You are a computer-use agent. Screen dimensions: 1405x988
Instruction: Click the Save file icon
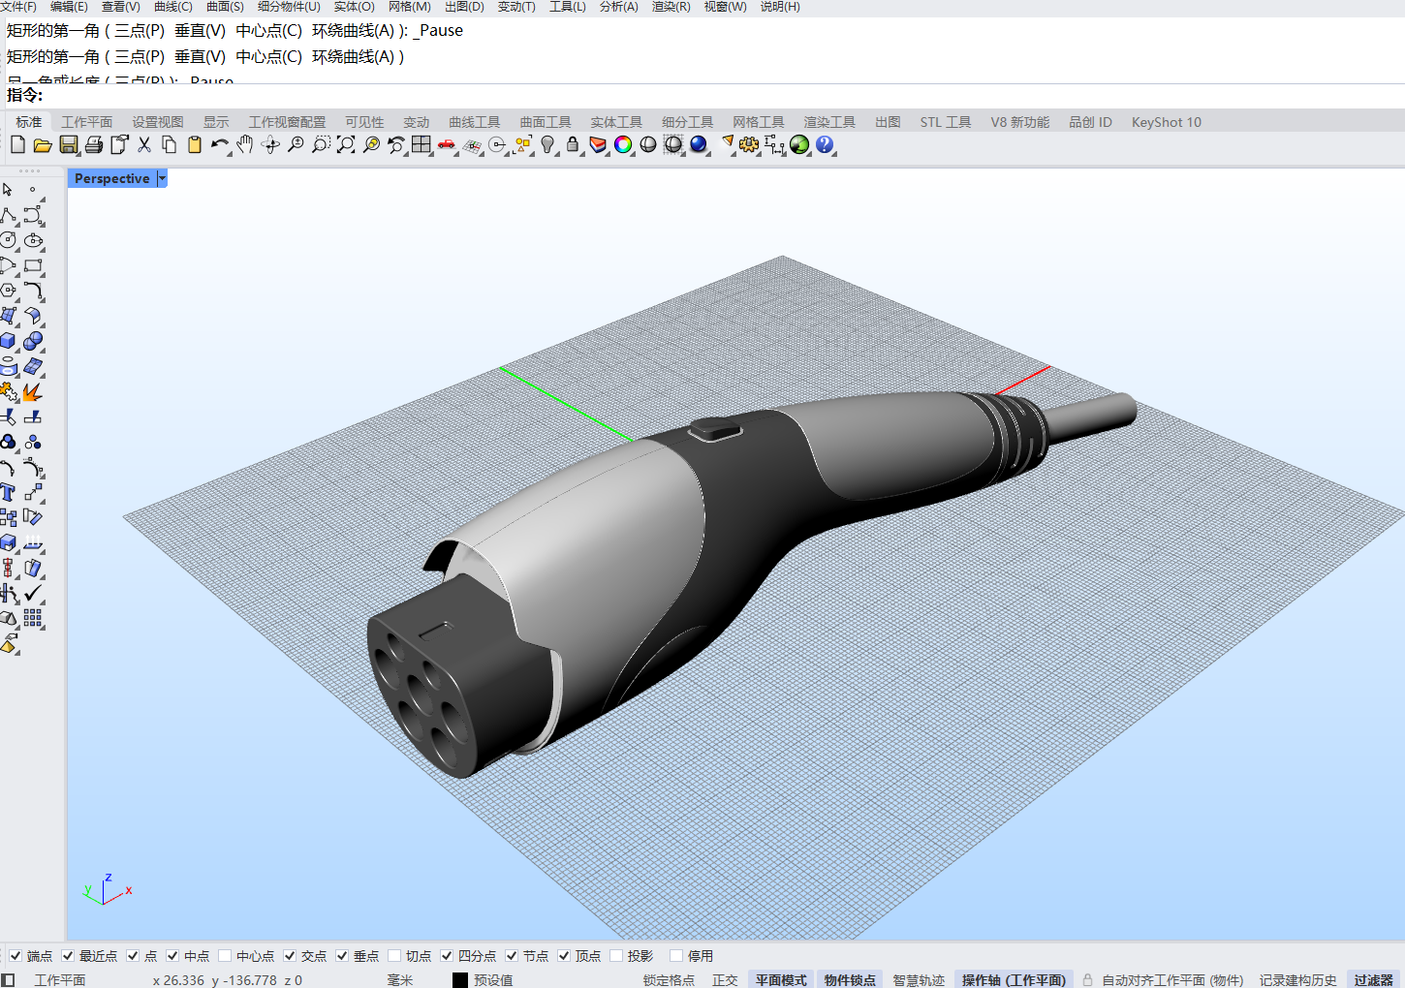point(68,145)
